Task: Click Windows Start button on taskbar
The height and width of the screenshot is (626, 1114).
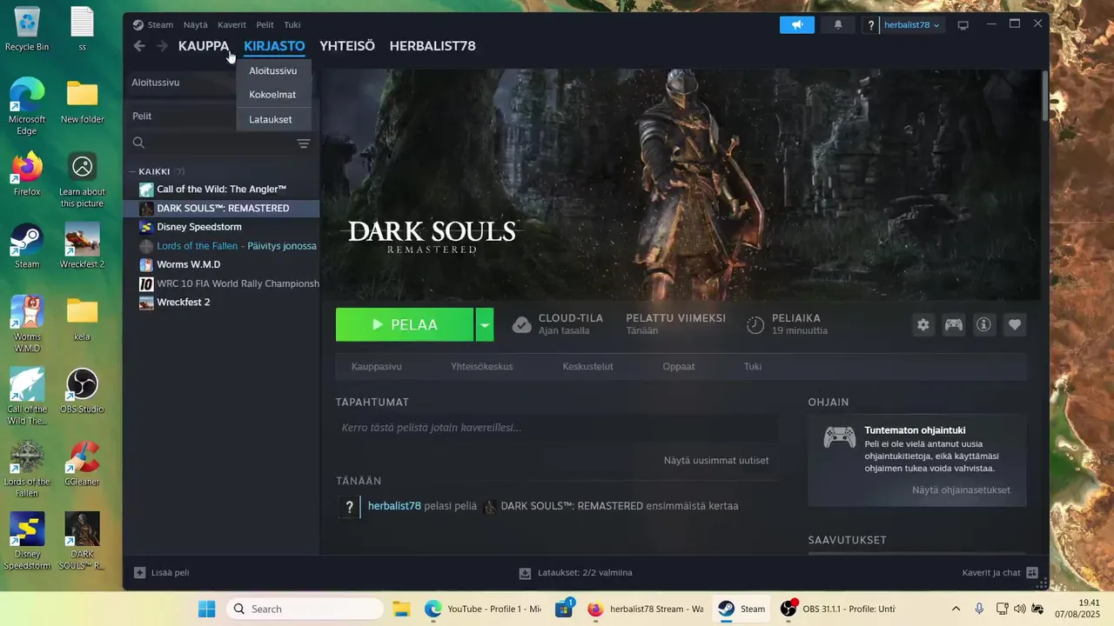Action: click(206, 609)
